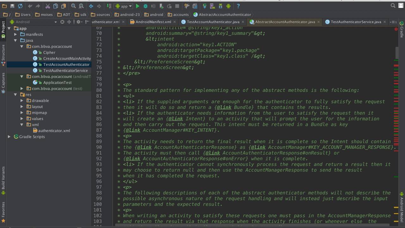Click the Save All disk icon
The image size is (405, 228).
[12, 6]
